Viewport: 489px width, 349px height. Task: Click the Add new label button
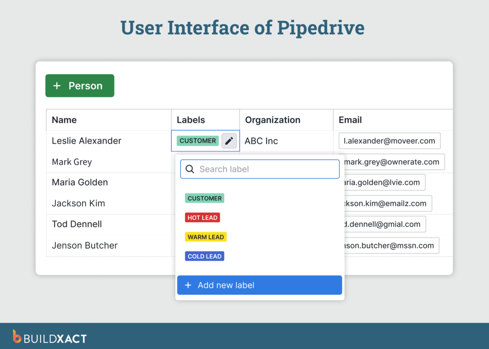pyautogui.click(x=259, y=285)
